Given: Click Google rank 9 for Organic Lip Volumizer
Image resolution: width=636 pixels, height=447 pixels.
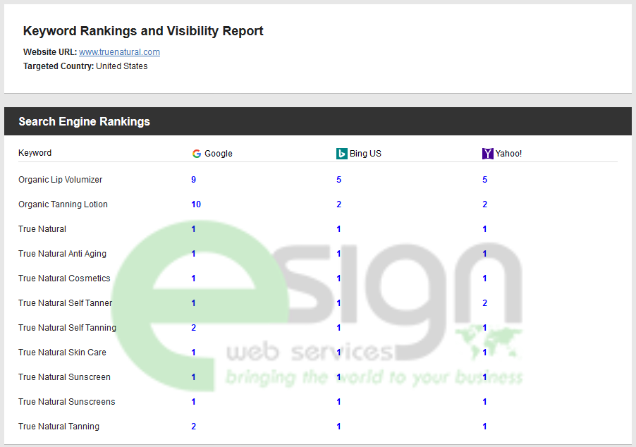Looking at the screenshot, I should coord(194,180).
